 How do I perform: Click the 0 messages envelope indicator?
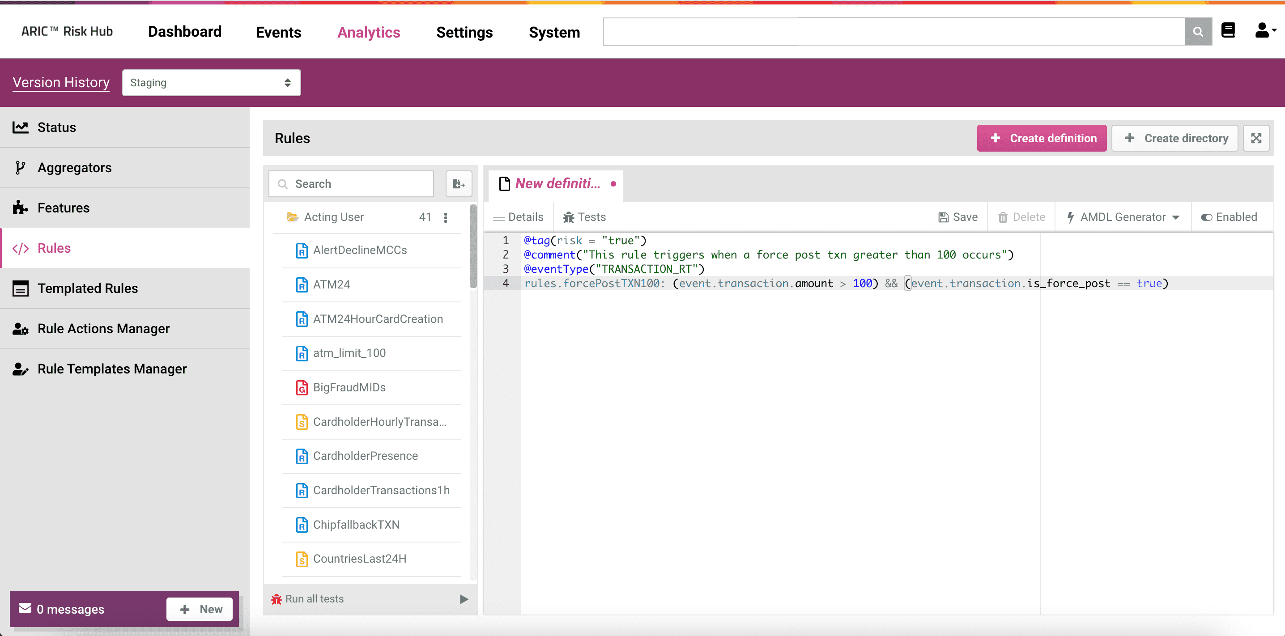[62, 609]
